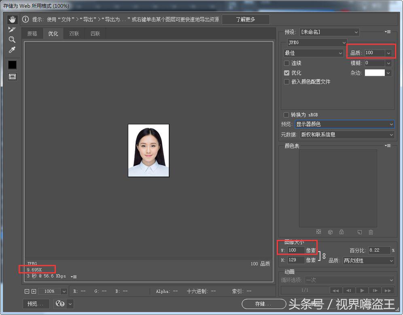Screen dimensions: 403x315
Task: Click the 模糊 blur value field
Action: (375, 63)
